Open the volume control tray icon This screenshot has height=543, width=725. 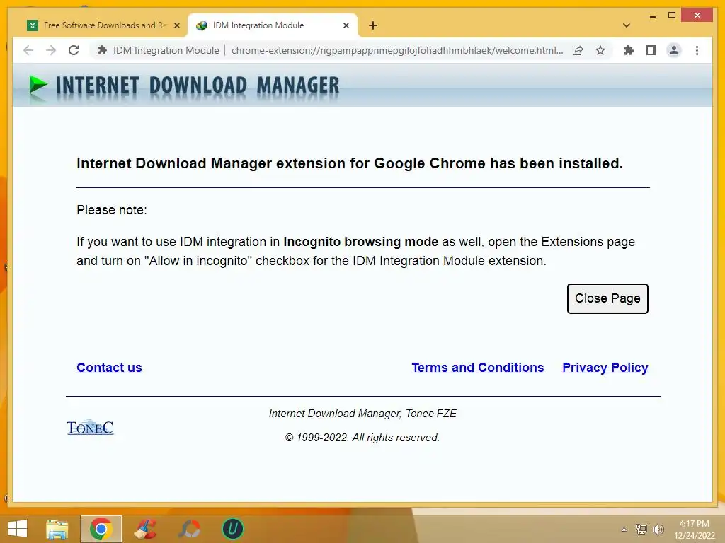(x=658, y=530)
